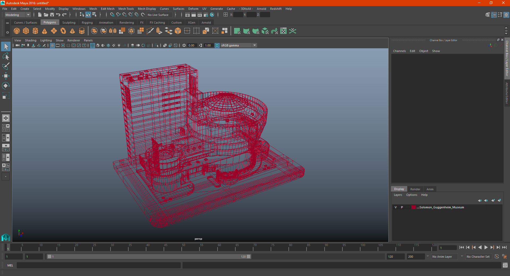The width and height of the screenshot is (510, 276).
Task: Activate the Scale tool in the toolbox
Action: coord(6,96)
